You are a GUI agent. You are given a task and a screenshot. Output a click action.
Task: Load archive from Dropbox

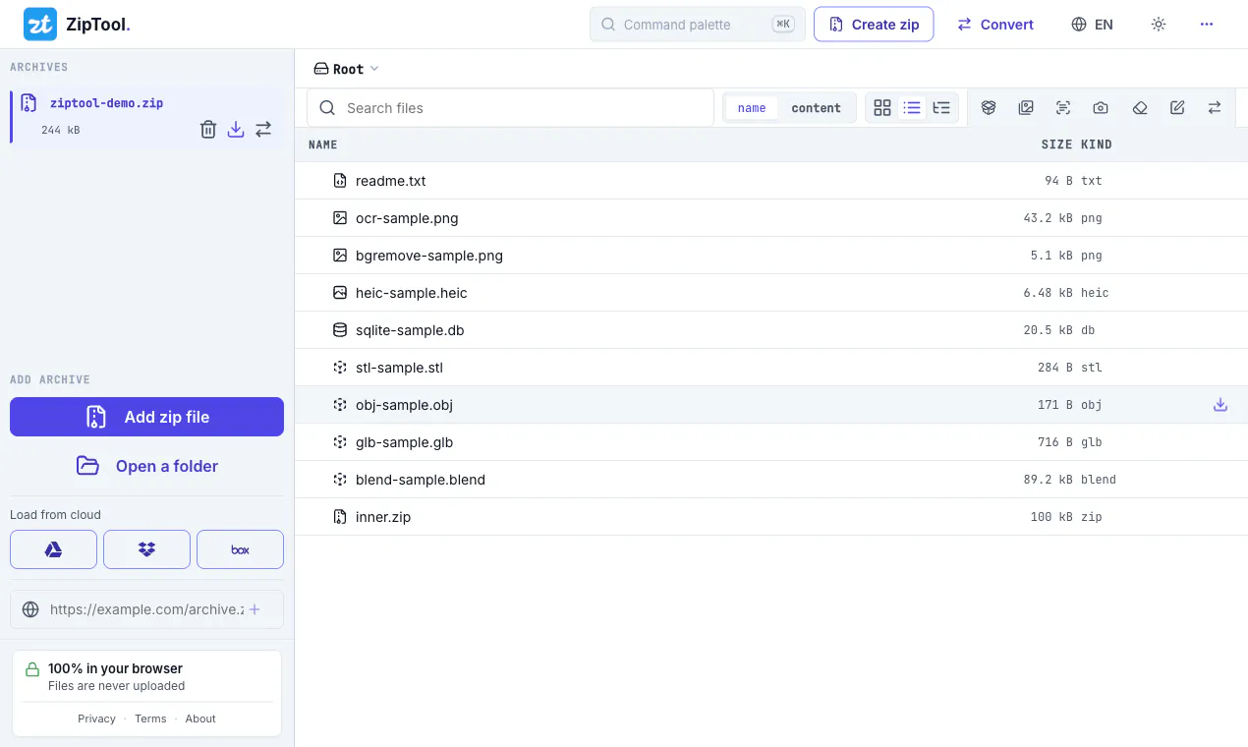click(146, 549)
